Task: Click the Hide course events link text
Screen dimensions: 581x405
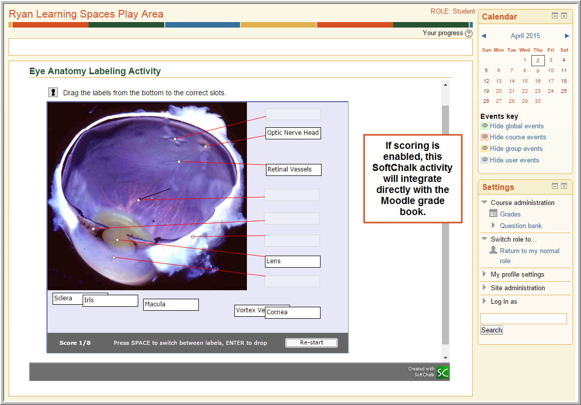Action: pyautogui.click(x=518, y=137)
